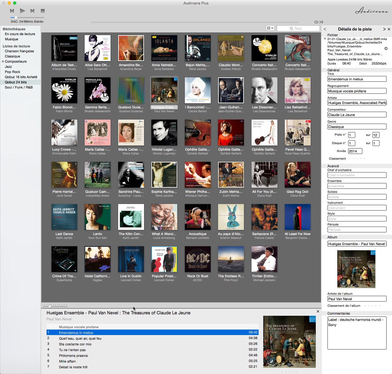Click the previous track button
The width and height of the screenshot is (392, 374).
click(12, 11)
